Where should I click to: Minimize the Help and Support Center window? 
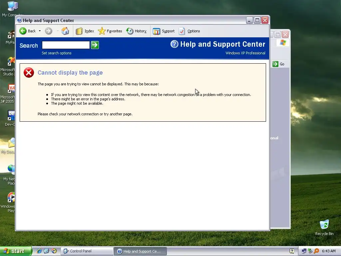click(249, 20)
